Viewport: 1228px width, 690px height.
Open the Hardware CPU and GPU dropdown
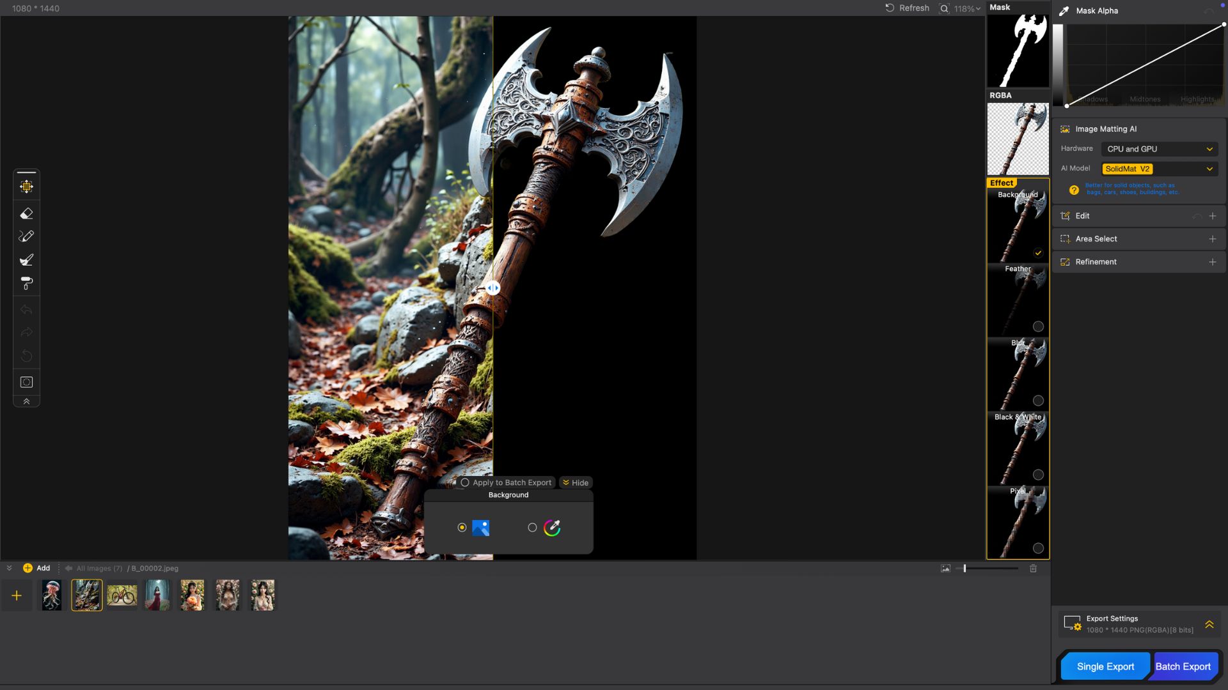[1159, 149]
